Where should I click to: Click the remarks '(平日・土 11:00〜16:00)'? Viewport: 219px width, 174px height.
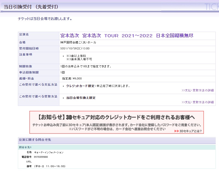click(x=50, y=166)
